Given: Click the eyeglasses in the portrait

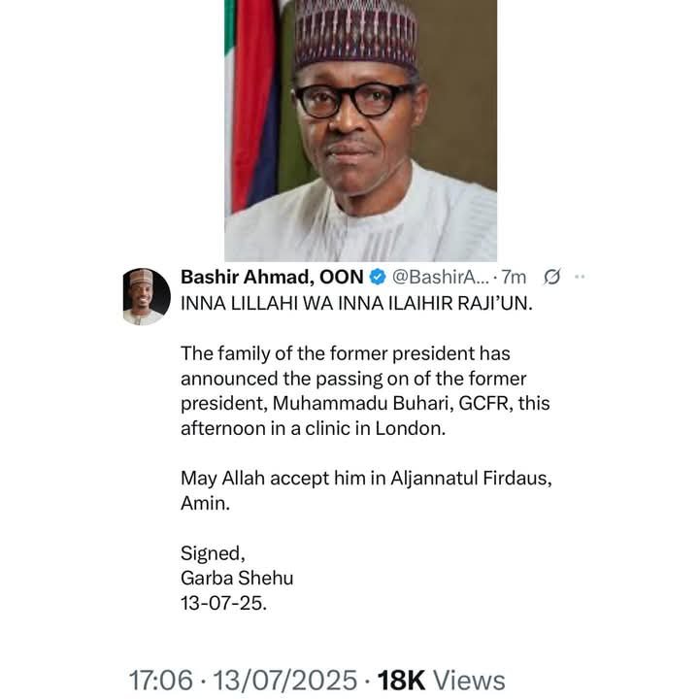Looking at the screenshot, I should tap(354, 98).
